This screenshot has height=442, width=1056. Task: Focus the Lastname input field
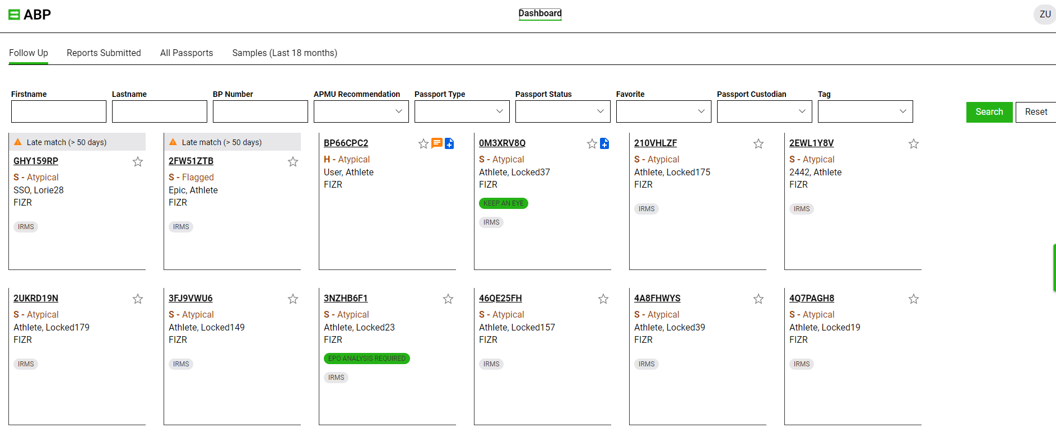(160, 111)
